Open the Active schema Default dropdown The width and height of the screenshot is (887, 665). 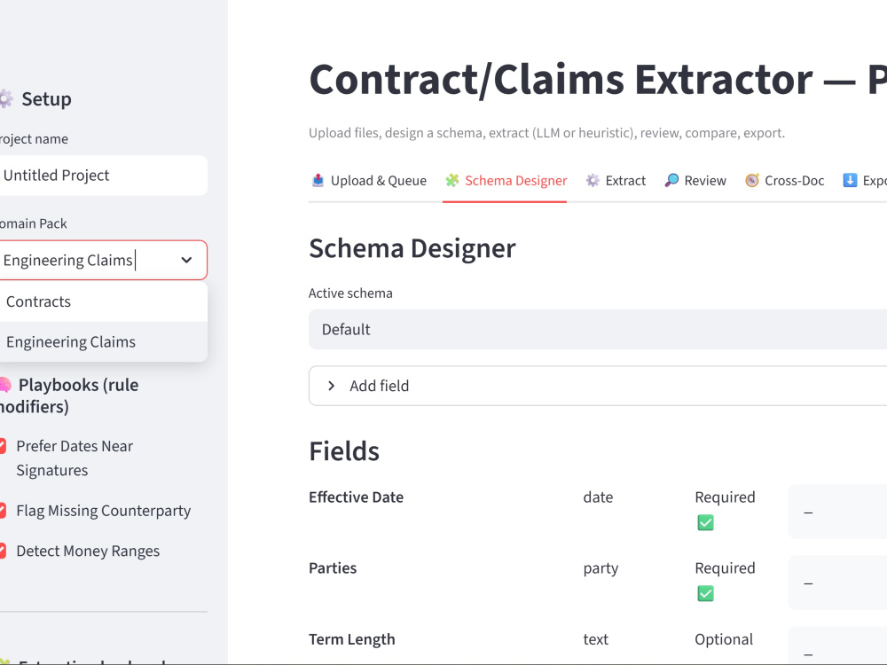[x=597, y=329]
